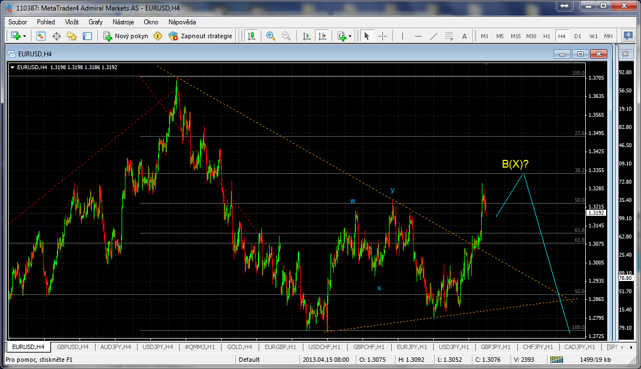Pick the horizontal line drawing tool
This screenshot has height=369, width=641.
click(x=418, y=36)
